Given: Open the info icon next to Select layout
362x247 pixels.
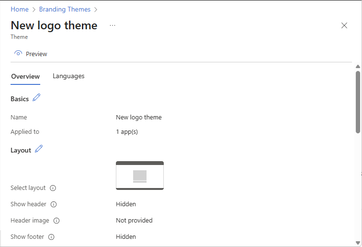Looking at the screenshot, I should (x=53, y=188).
